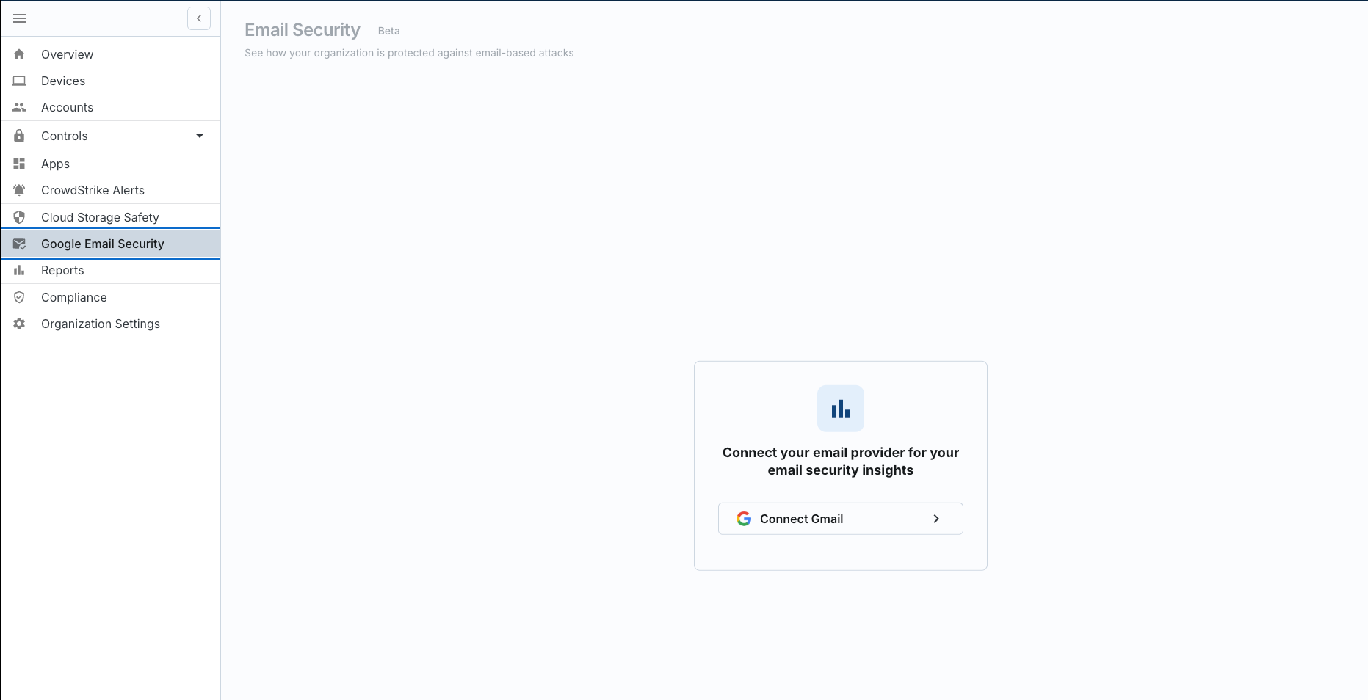Screen dimensions: 1368x700
Task: Open Apps in the sidebar
Action: 110,164
